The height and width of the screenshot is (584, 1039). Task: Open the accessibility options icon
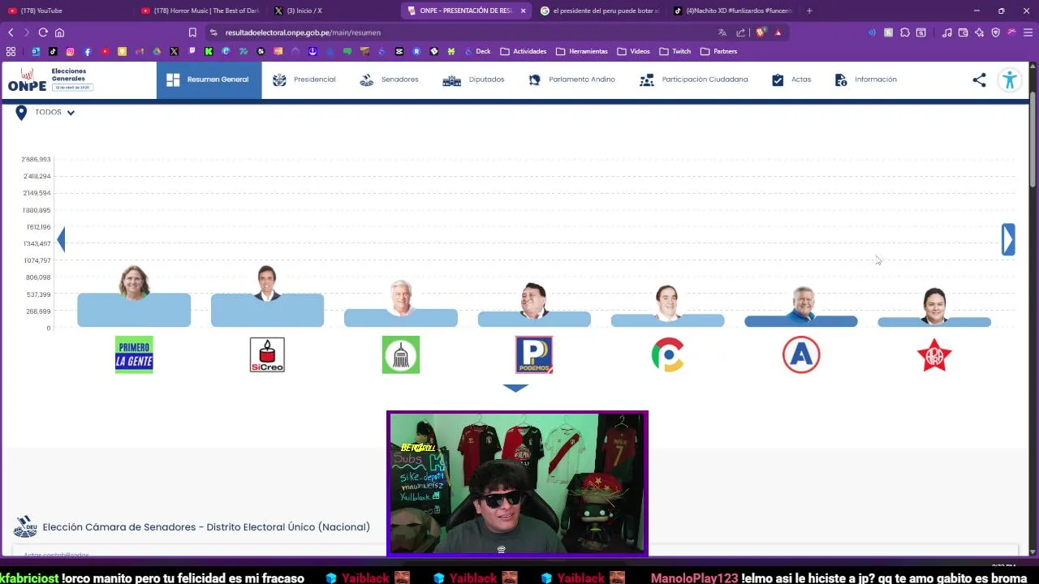pos(1010,79)
